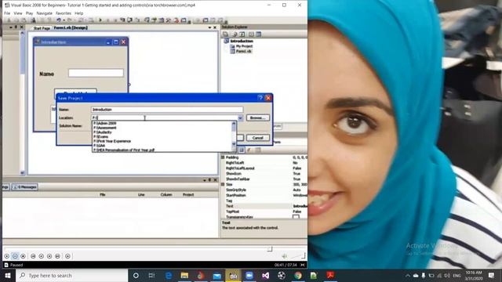Screen dimensions: 502x282
Task: Collapse the Padding property expander
Action: pyautogui.click(x=223, y=157)
